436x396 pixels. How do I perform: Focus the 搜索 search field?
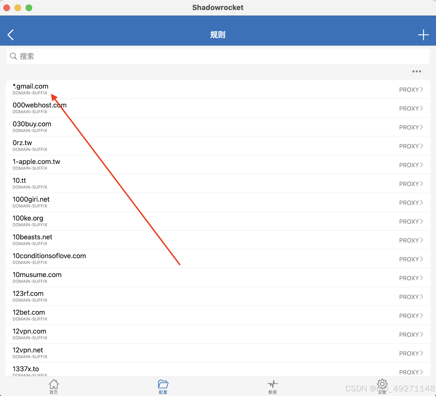coord(218,56)
